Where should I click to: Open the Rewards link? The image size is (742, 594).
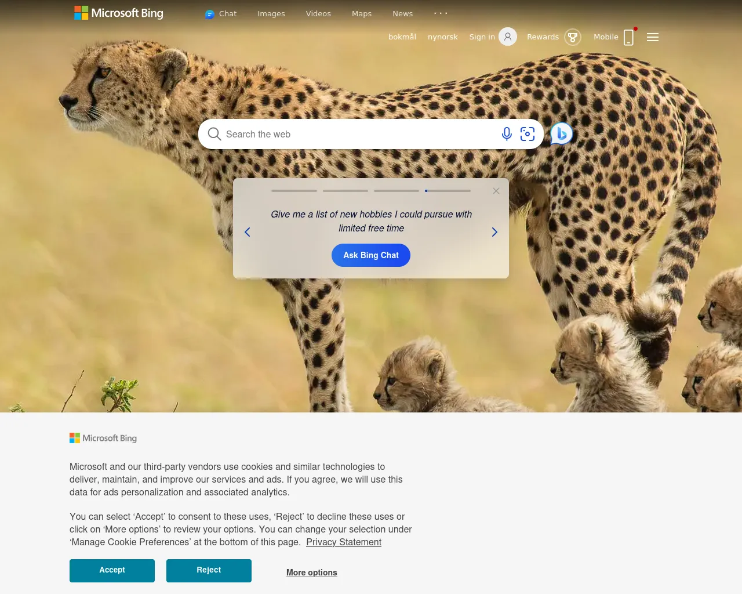[x=543, y=37]
